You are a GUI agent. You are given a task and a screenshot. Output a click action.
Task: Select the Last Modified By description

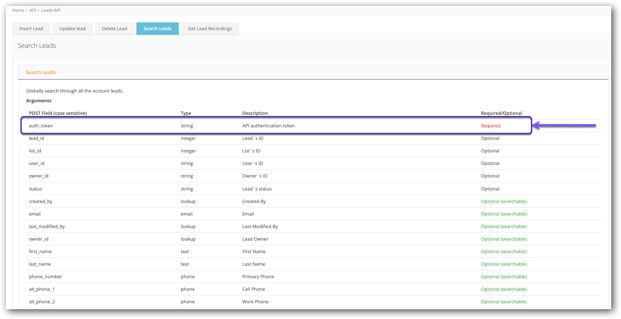(260, 227)
